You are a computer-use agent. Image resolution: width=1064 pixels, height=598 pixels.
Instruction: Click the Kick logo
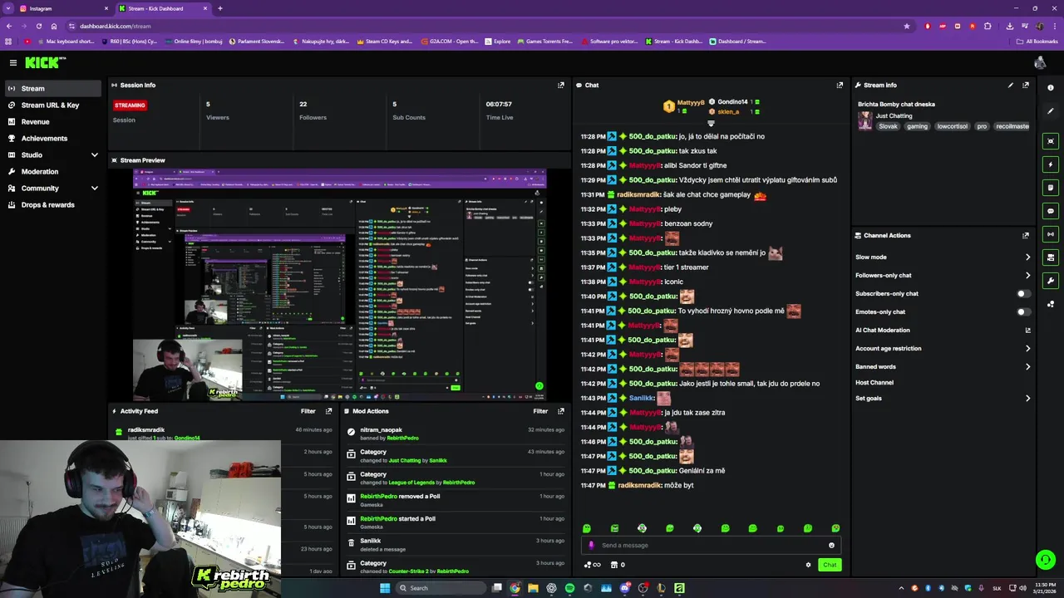[45, 62]
